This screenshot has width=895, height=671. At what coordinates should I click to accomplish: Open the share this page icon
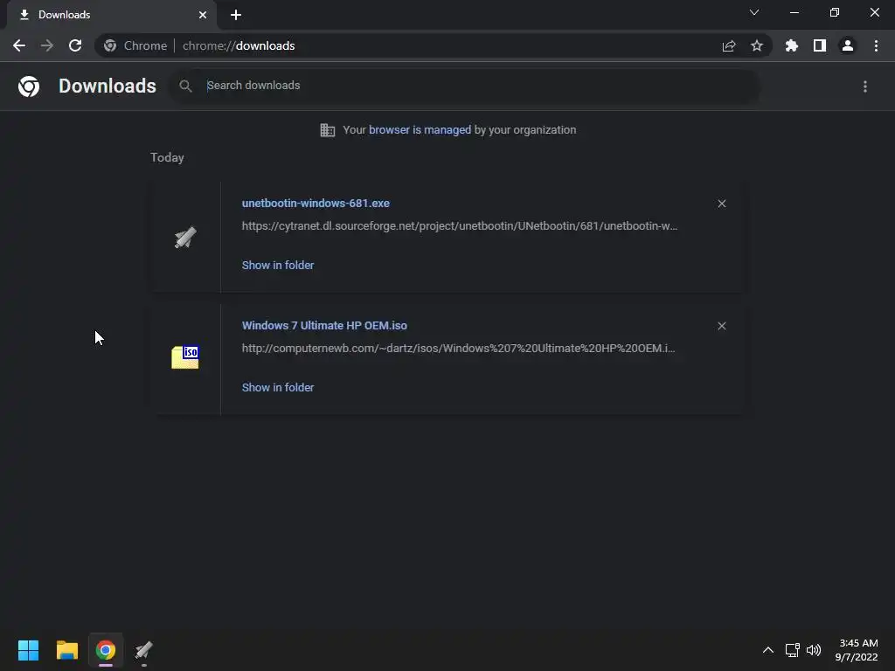[729, 45]
